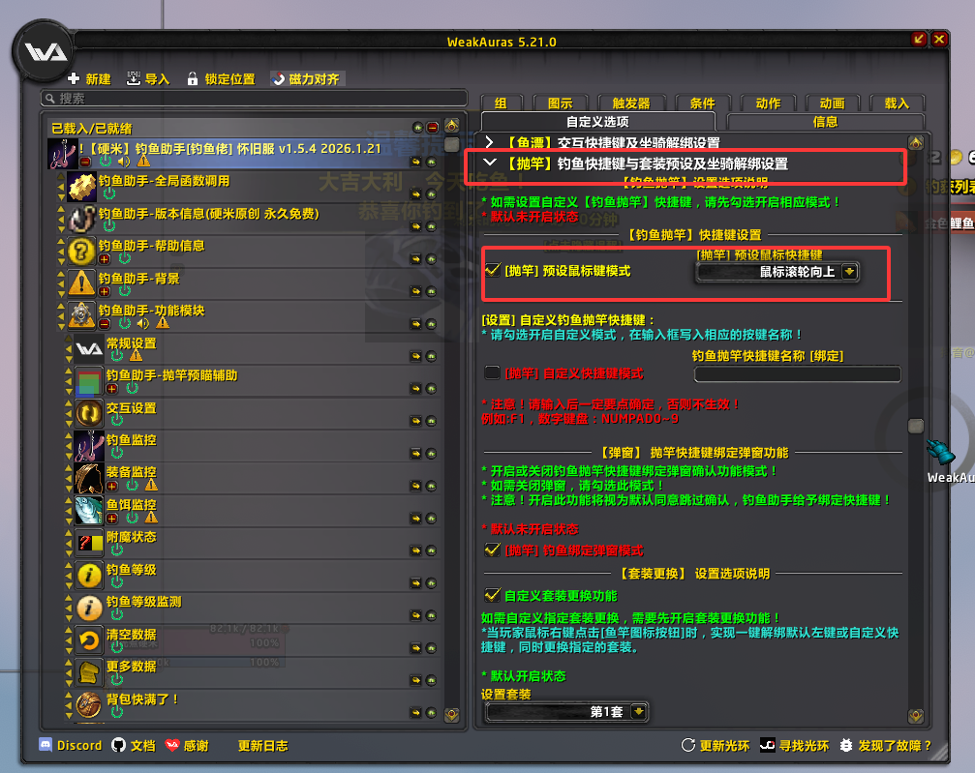Toggle 锁定位置 lock button

tap(222, 79)
